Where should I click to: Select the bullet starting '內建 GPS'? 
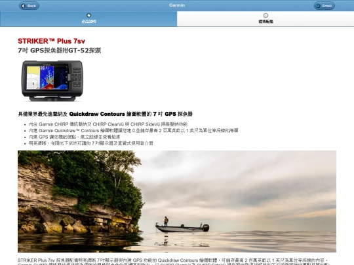pos(74,137)
